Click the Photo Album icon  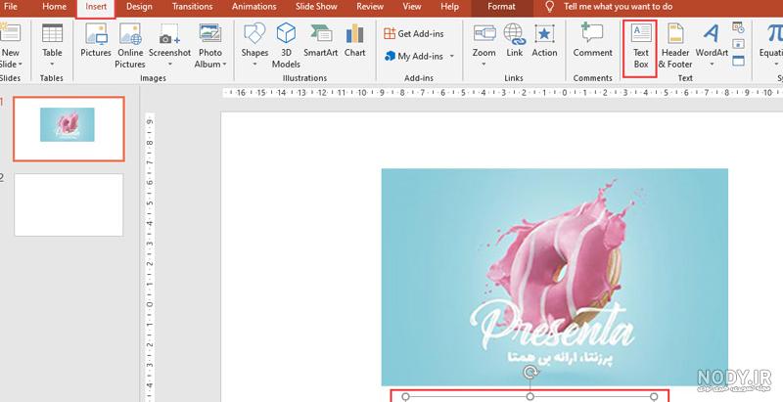point(210,34)
